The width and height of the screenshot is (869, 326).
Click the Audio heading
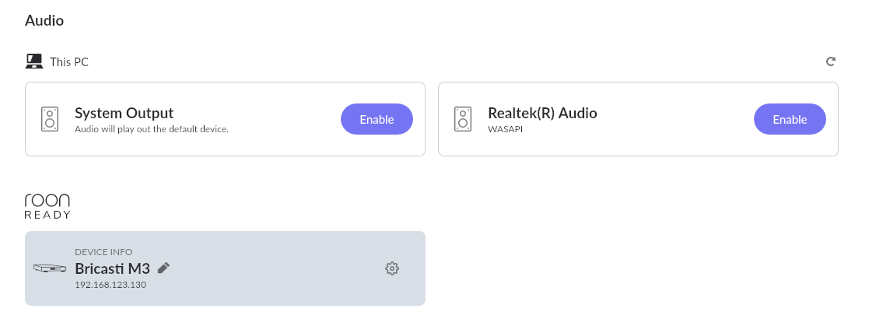click(44, 21)
